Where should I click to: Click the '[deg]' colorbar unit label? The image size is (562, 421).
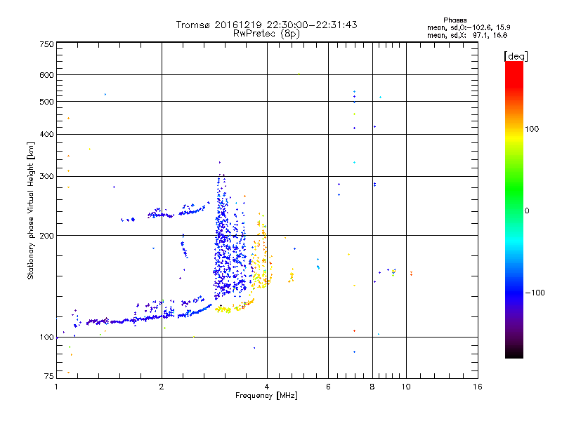click(516, 56)
